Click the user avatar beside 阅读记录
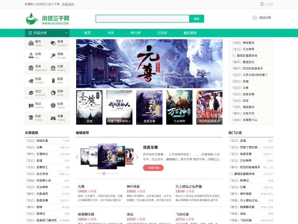Viewport: 298px width, 224px height. 255,18
